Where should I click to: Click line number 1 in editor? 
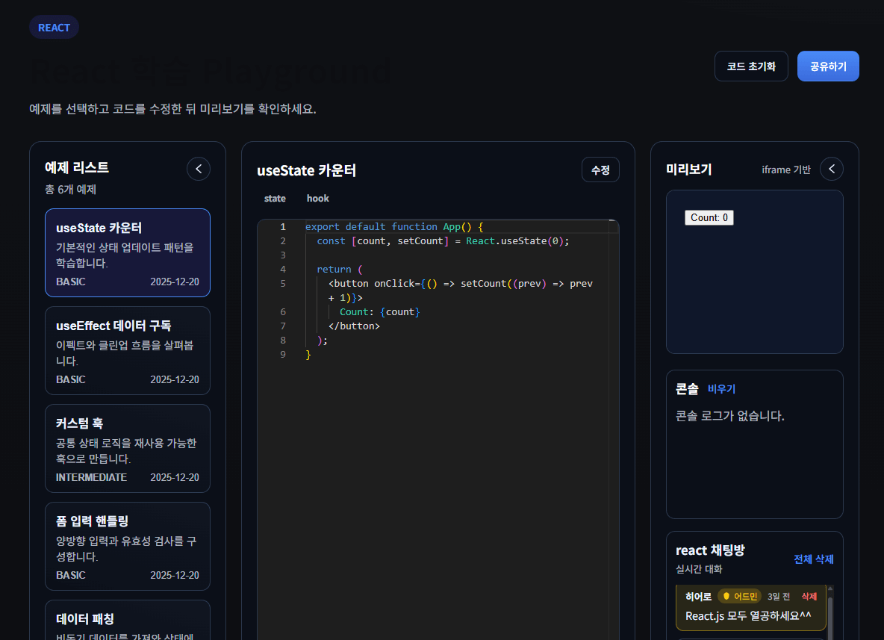coord(283,227)
